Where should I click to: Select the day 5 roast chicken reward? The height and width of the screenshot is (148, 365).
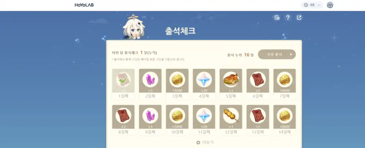coord(231,84)
